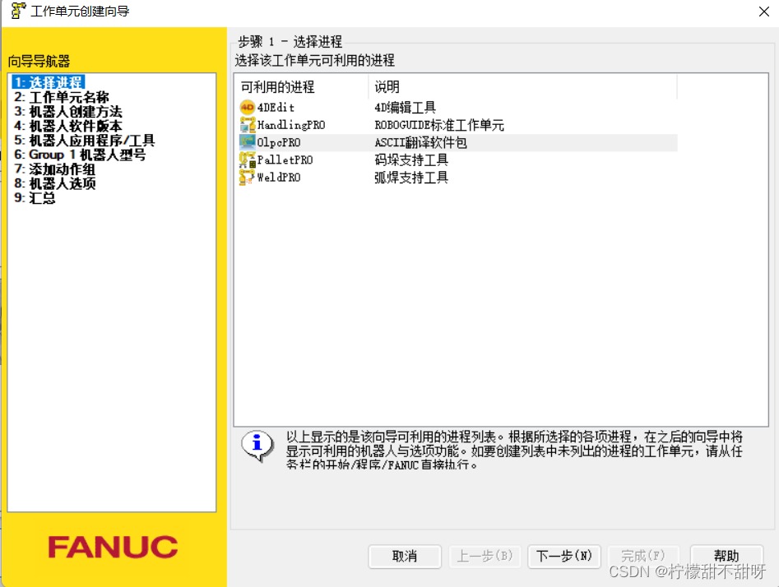Go to step 9: 汇总

click(x=35, y=197)
